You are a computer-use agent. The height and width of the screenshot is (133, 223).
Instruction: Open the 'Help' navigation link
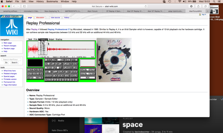(5, 51)
